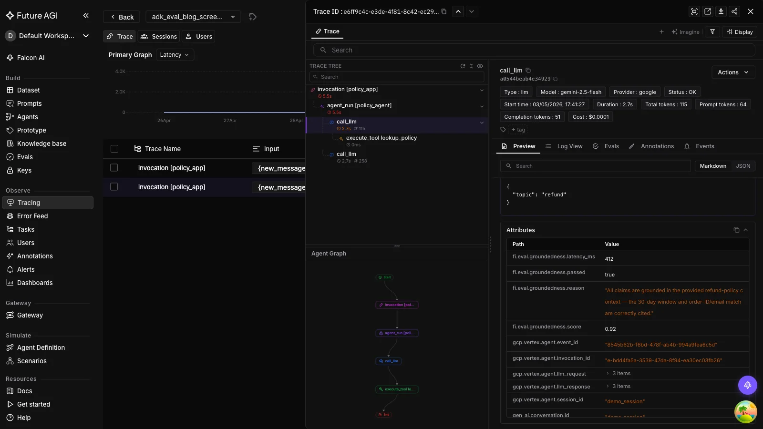The height and width of the screenshot is (429, 763).
Task: Open the Gateway page under Gateway
Action: coord(30,315)
